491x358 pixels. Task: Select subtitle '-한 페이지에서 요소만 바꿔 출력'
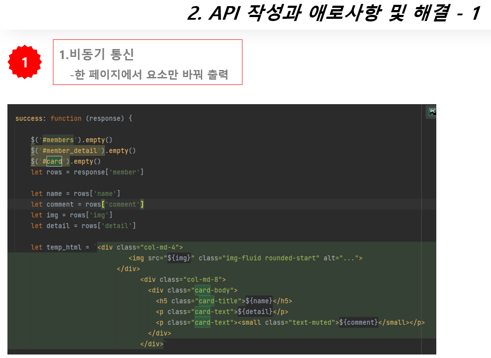[149, 74]
